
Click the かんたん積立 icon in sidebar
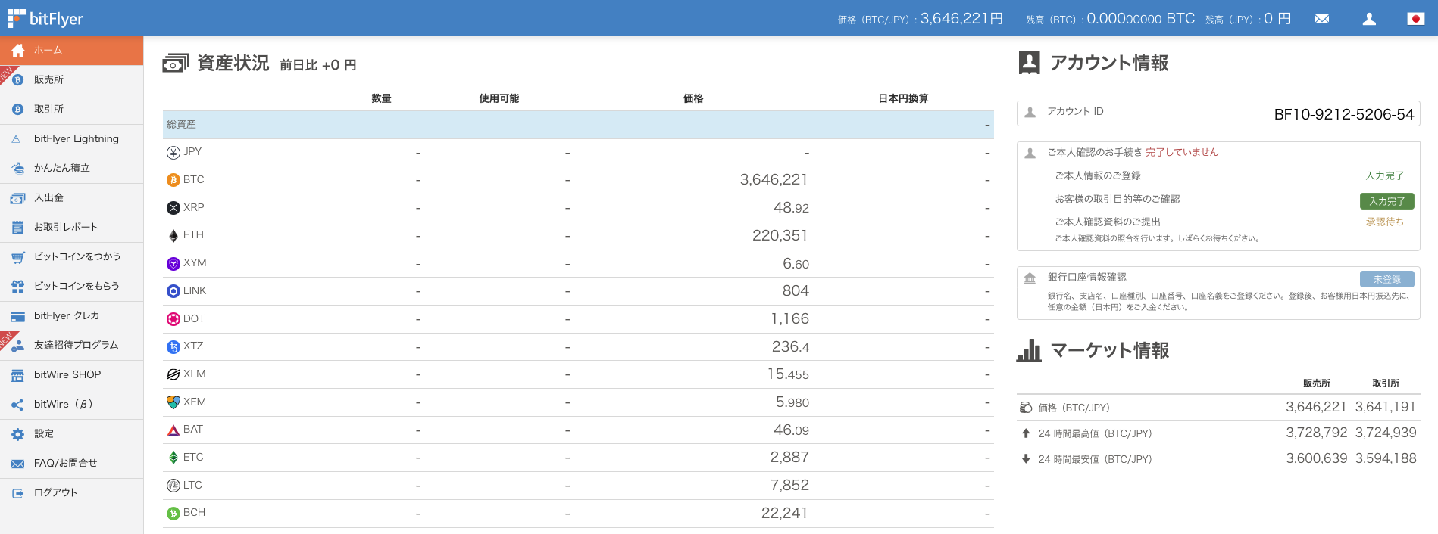(18, 169)
